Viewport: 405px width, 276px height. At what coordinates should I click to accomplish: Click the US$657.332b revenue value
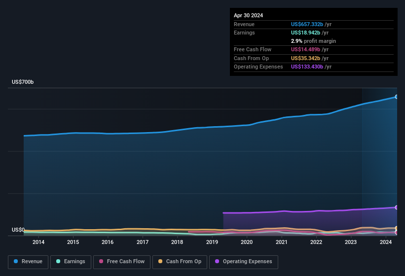pyautogui.click(x=307, y=24)
